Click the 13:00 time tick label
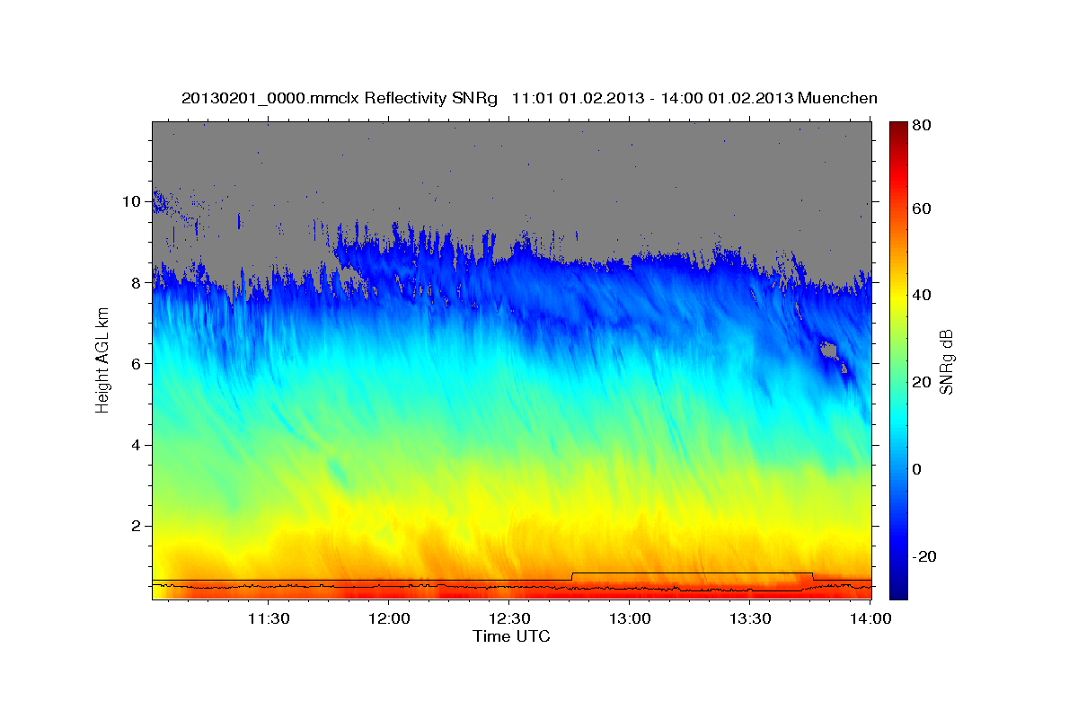The width and height of the screenshot is (1078, 719). pos(630,619)
